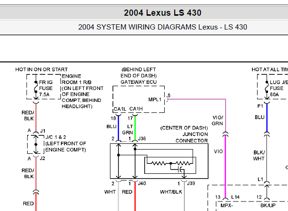Select the "J1" connector label
The height and width of the screenshot is (211, 288).
pyautogui.click(x=43, y=131)
